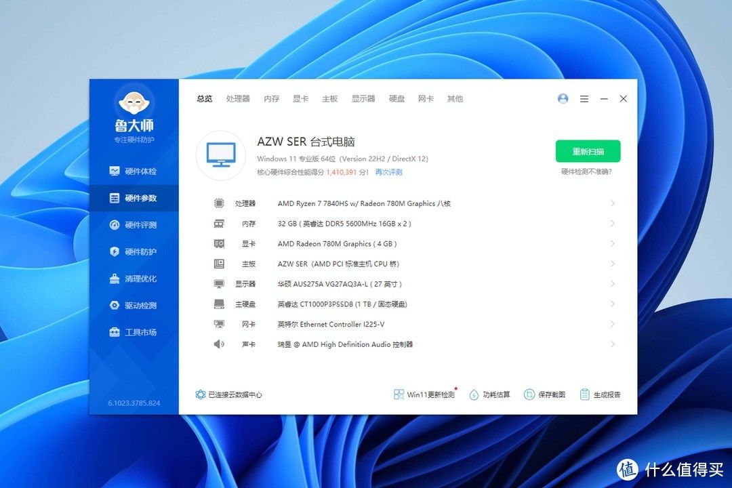The image size is (732, 488).
Task: Click the 内存 memory icon
Action: (219, 224)
